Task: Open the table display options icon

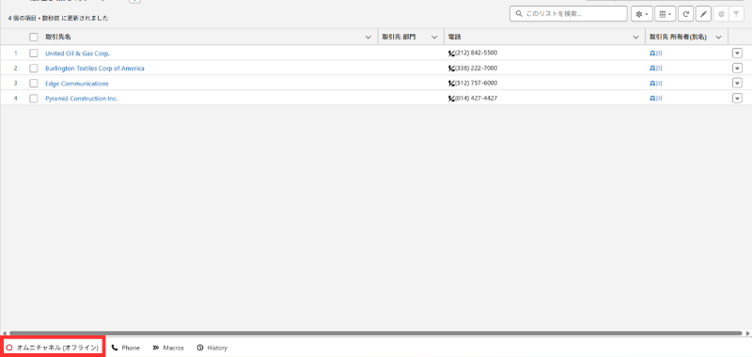Action: [x=666, y=14]
